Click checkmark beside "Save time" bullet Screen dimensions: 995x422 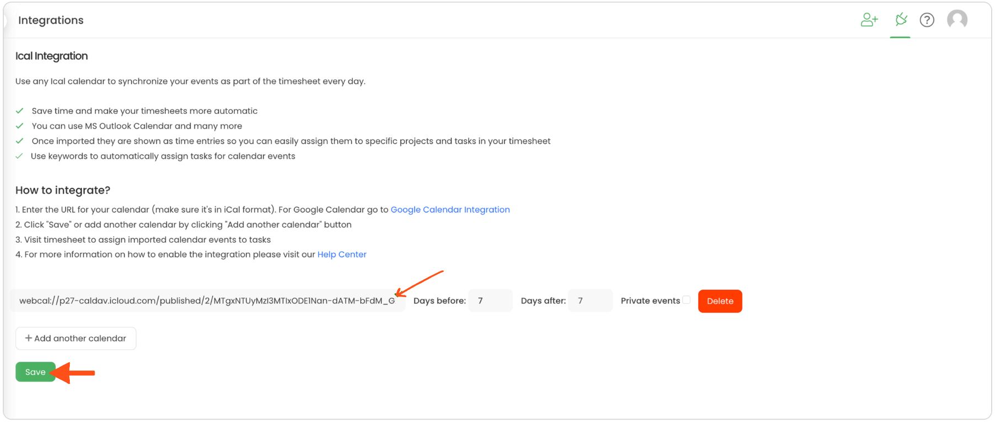tap(20, 111)
